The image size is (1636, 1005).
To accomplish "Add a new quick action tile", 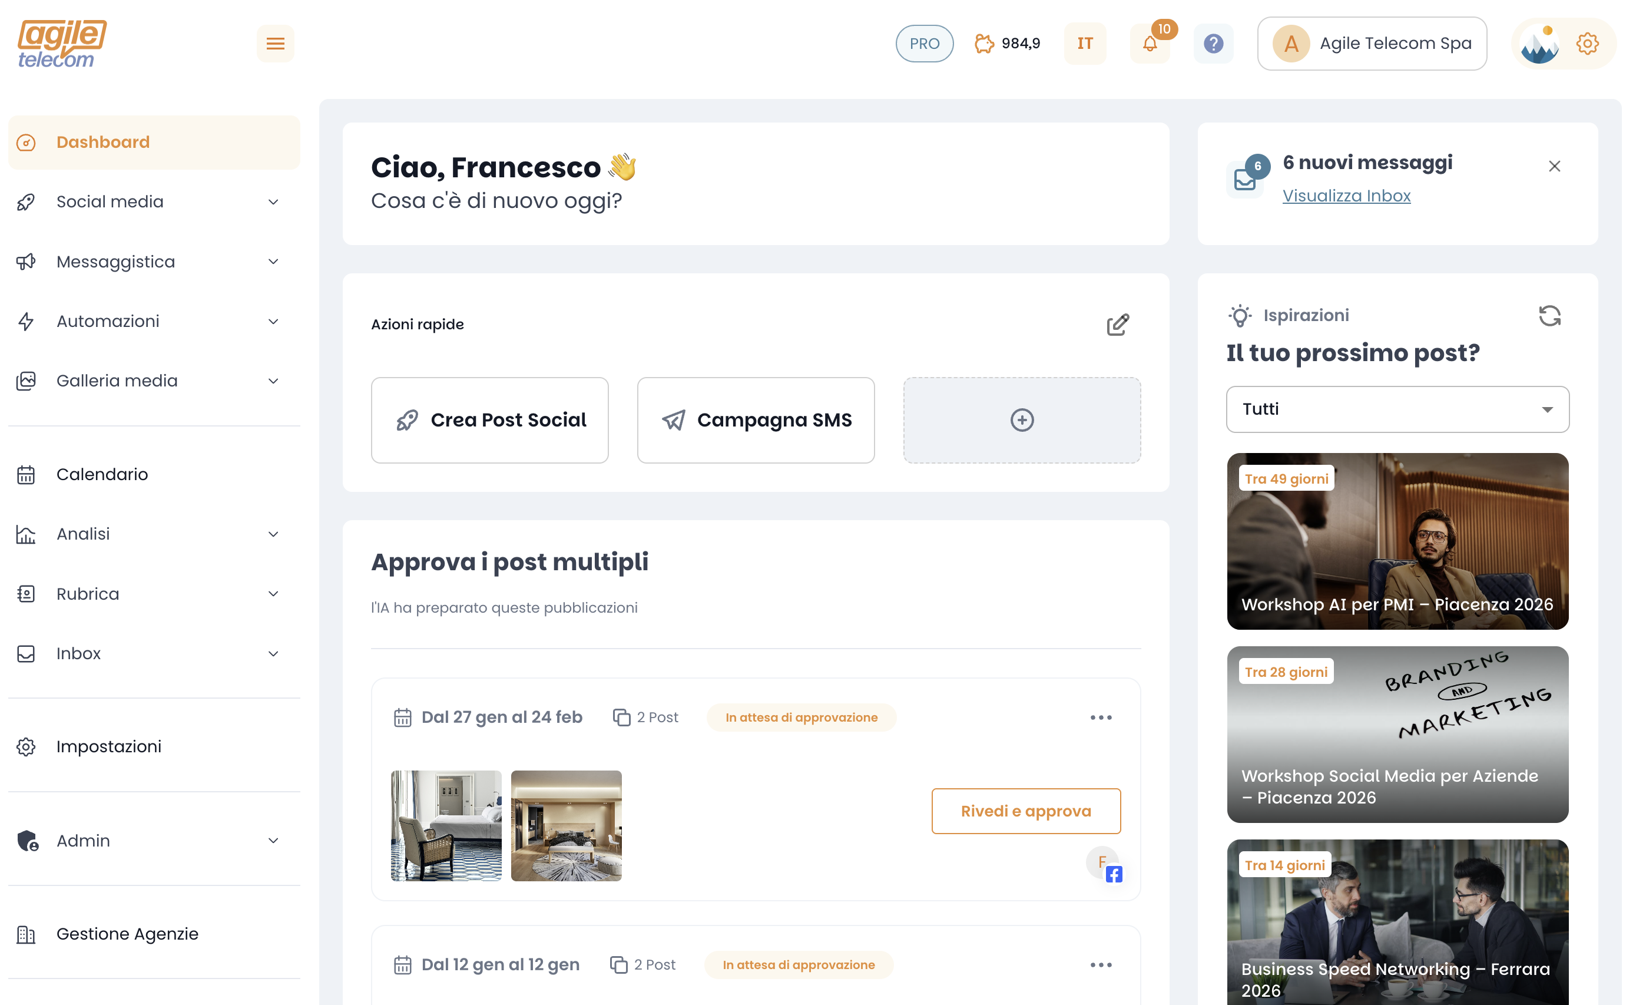I will [1021, 420].
